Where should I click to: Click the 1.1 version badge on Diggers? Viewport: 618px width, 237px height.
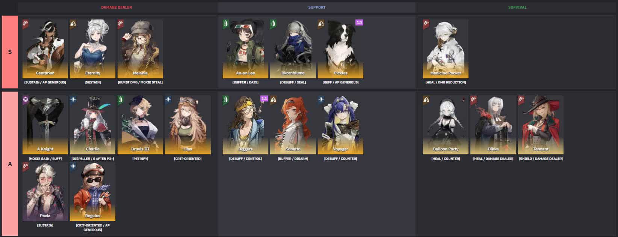coord(264,98)
